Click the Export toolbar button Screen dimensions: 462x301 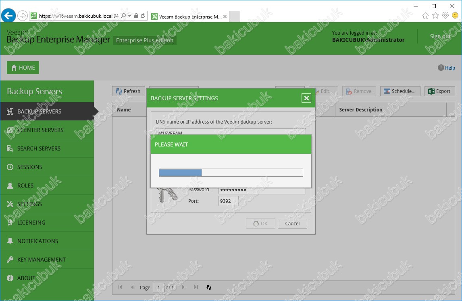439,91
